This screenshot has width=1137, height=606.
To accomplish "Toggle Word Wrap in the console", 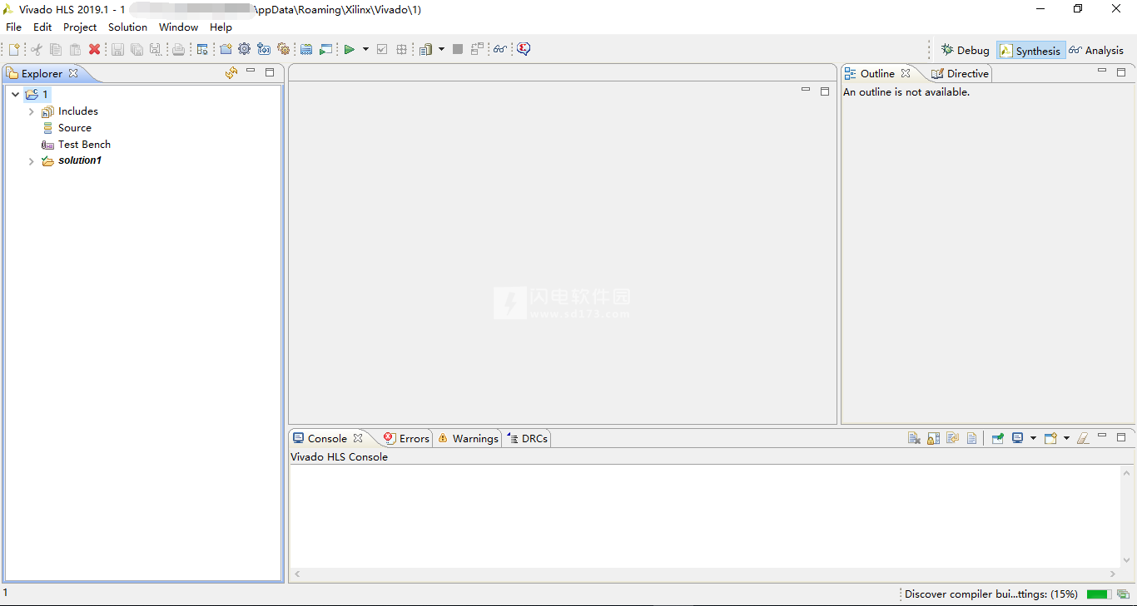I will pos(952,438).
